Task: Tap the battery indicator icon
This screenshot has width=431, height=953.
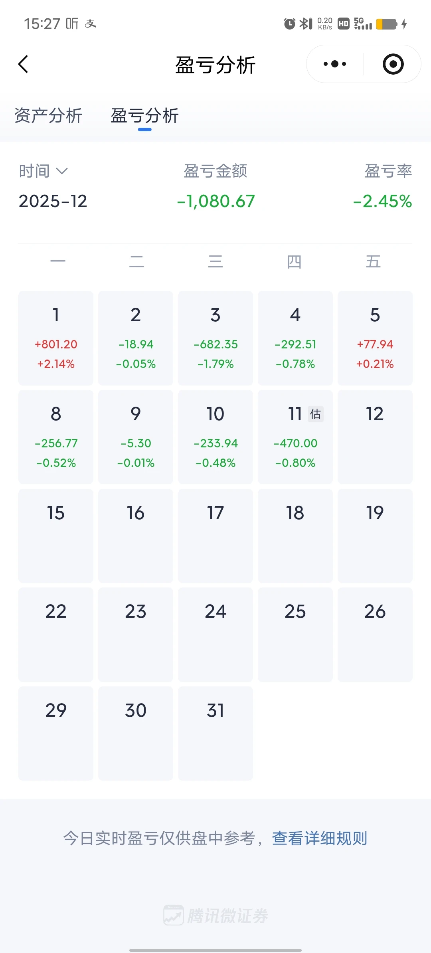Action: pyautogui.click(x=387, y=24)
